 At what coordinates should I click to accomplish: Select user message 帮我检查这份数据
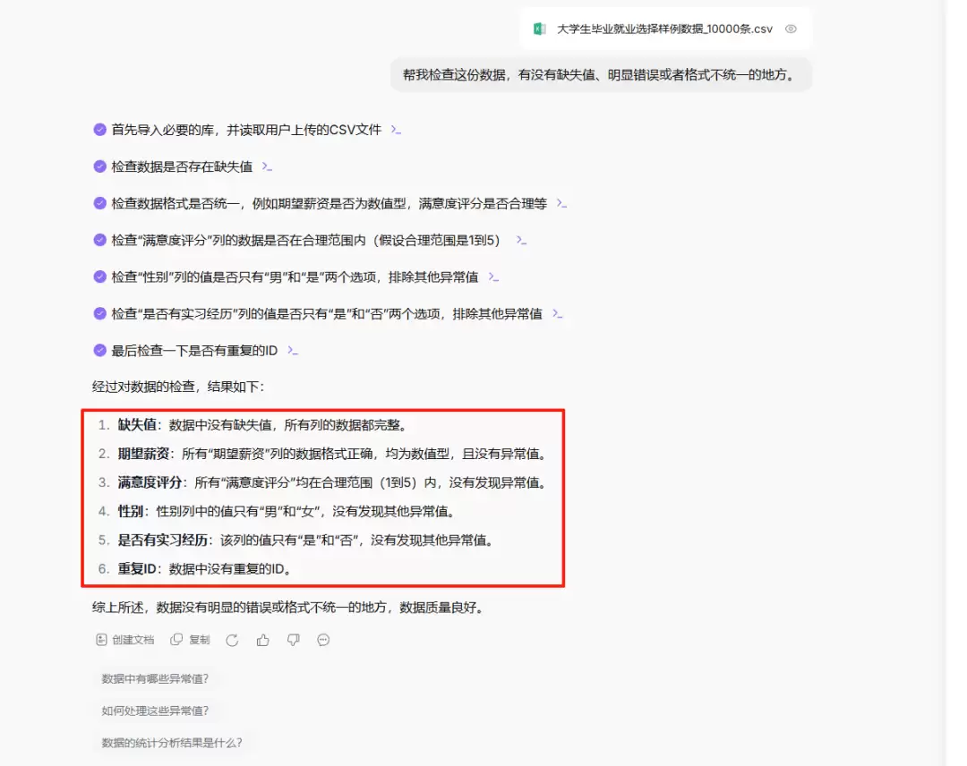point(601,75)
